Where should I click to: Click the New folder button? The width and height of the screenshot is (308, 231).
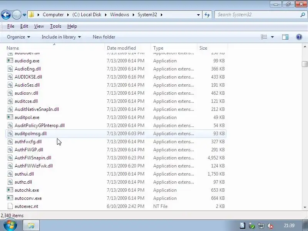[104, 37]
